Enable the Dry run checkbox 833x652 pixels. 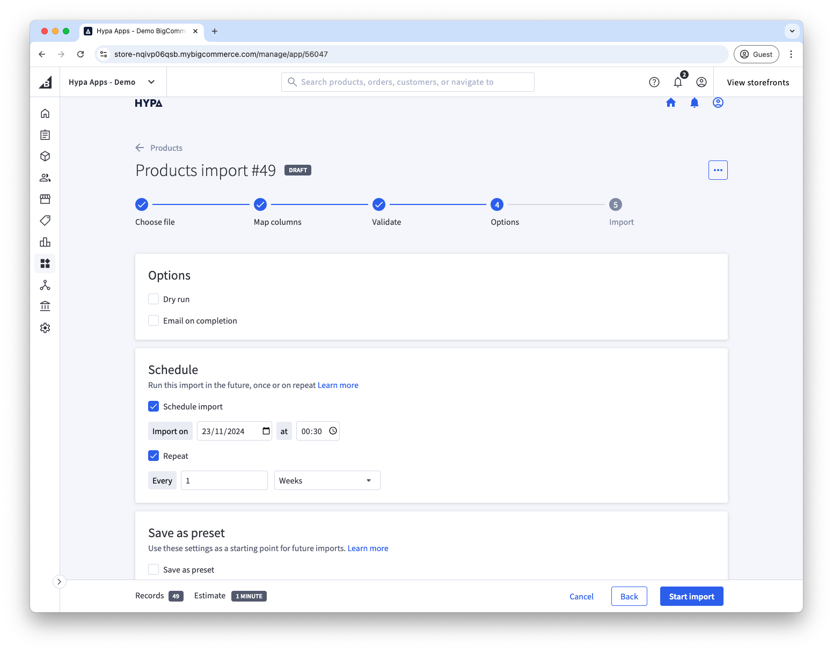pyautogui.click(x=154, y=299)
